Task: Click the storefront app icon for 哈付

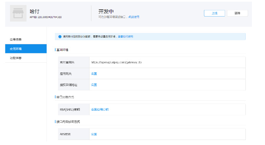Action: pos(18,13)
